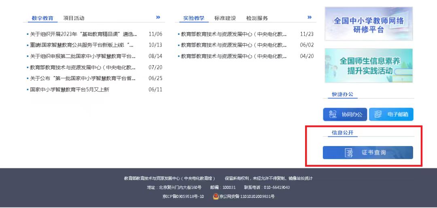437x208 pixels.
Task: Click the 站长统计 footer link
Action: [x=305, y=178]
